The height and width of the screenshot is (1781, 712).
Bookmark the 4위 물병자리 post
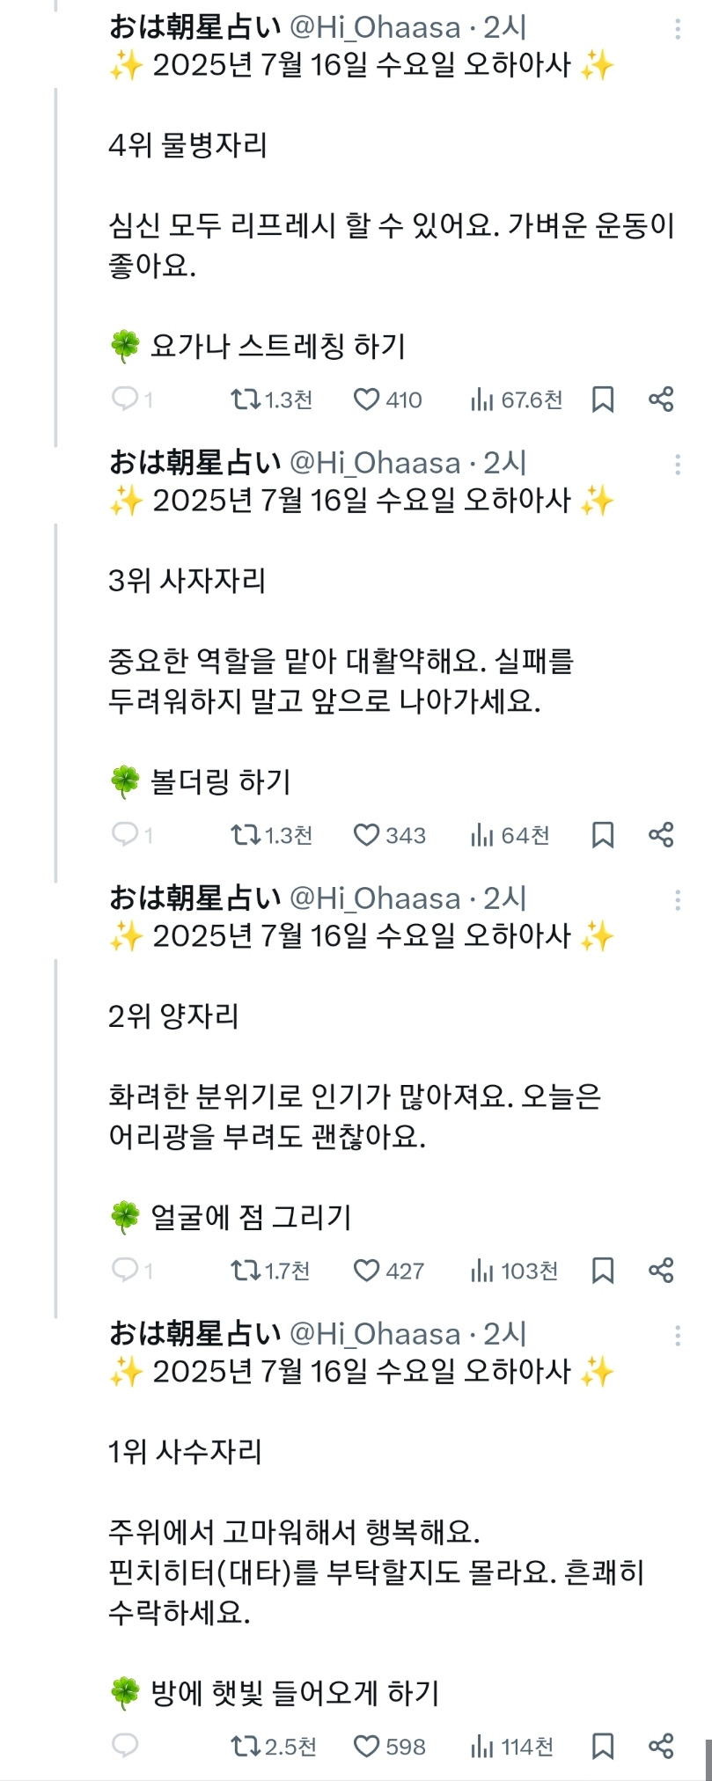(603, 400)
